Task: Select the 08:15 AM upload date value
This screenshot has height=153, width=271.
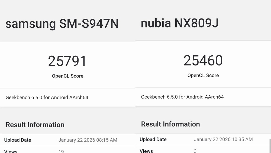Action: pos(88,140)
